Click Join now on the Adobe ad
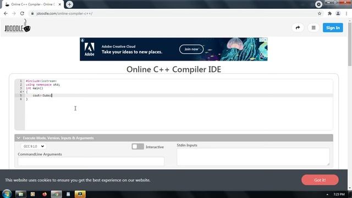352x198 pixels. [x=191, y=49]
